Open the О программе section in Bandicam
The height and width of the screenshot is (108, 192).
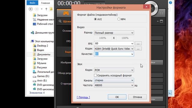click(x=66, y=84)
